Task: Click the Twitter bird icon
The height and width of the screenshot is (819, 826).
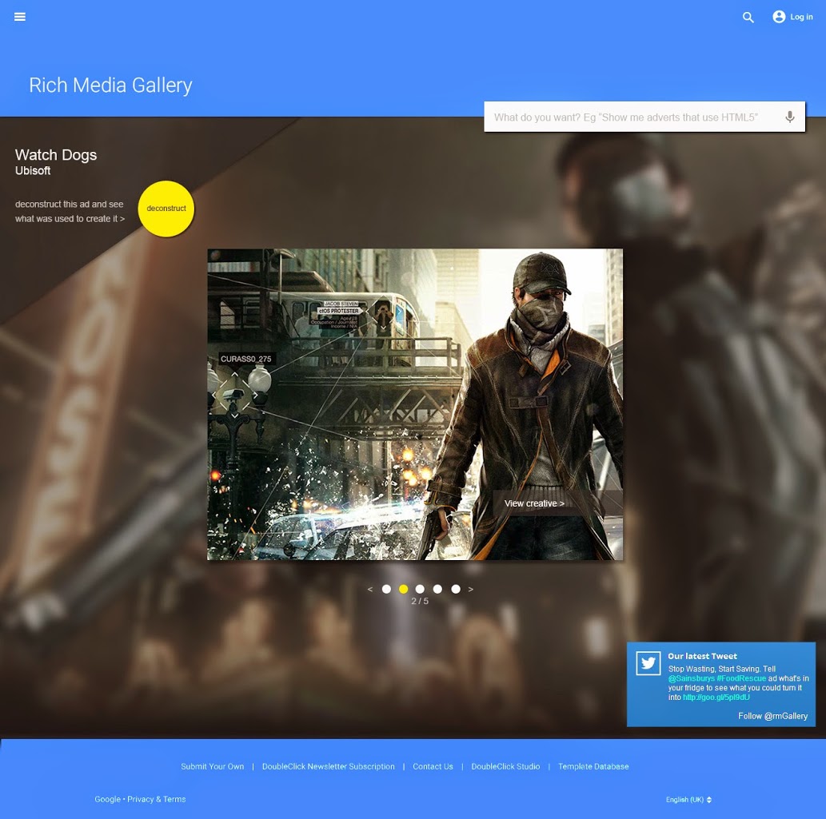Action: point(648,662)
